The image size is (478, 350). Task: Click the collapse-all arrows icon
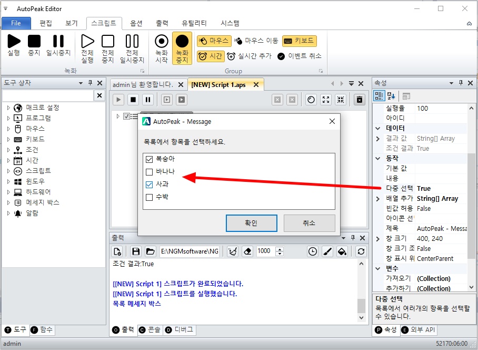pos(341,100)
